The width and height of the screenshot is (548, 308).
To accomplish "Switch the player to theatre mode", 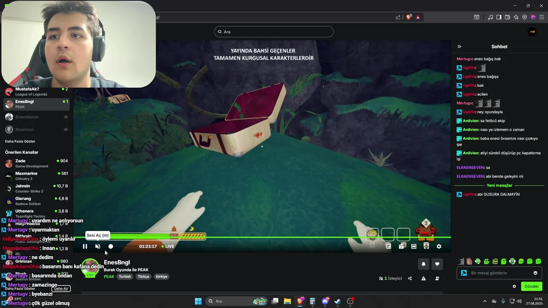I will click(x=414, y=246).
